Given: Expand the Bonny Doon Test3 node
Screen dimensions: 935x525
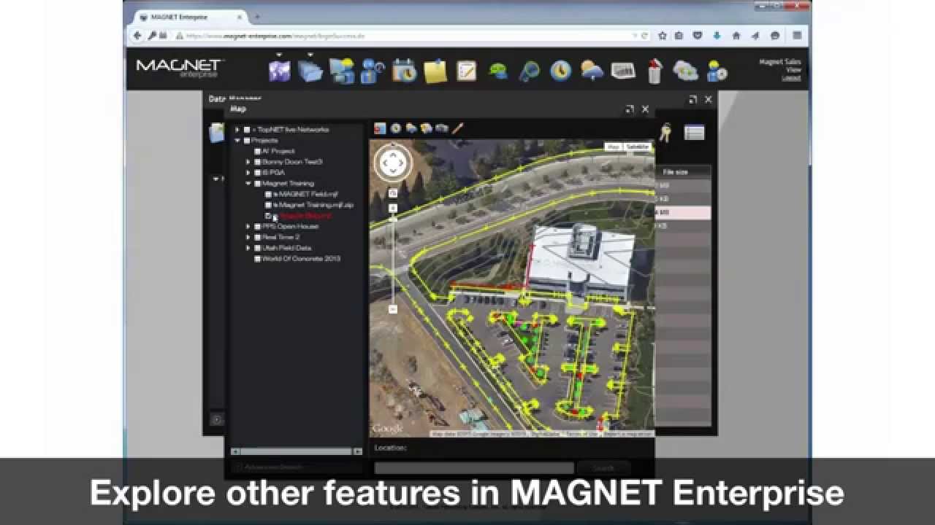Looking at the screenshot, I should coord(248,162).
